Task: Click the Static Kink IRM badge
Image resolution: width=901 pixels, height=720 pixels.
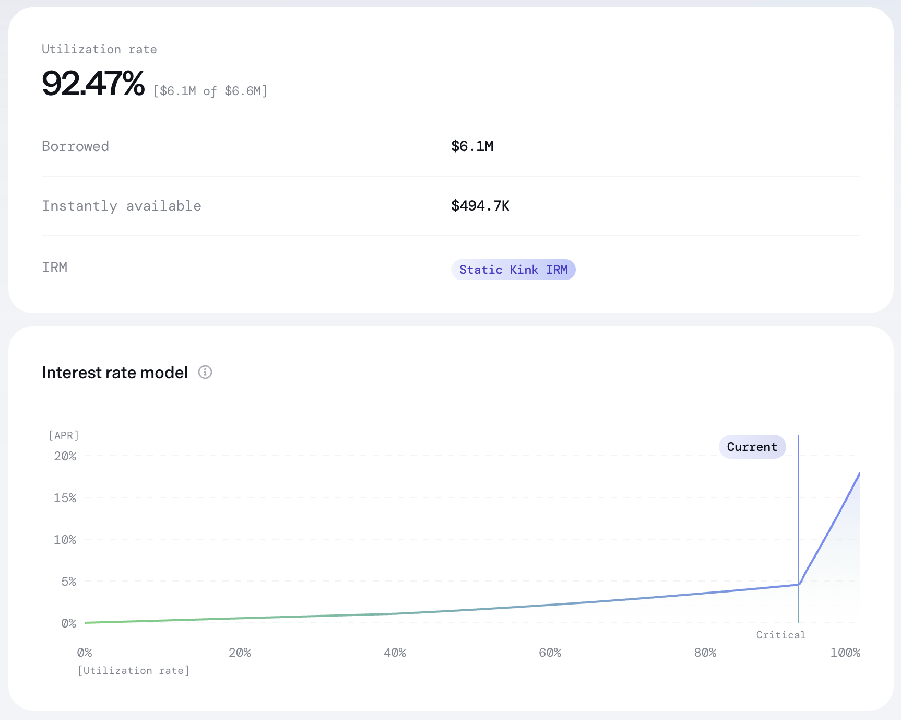Action: coord(513,269)
